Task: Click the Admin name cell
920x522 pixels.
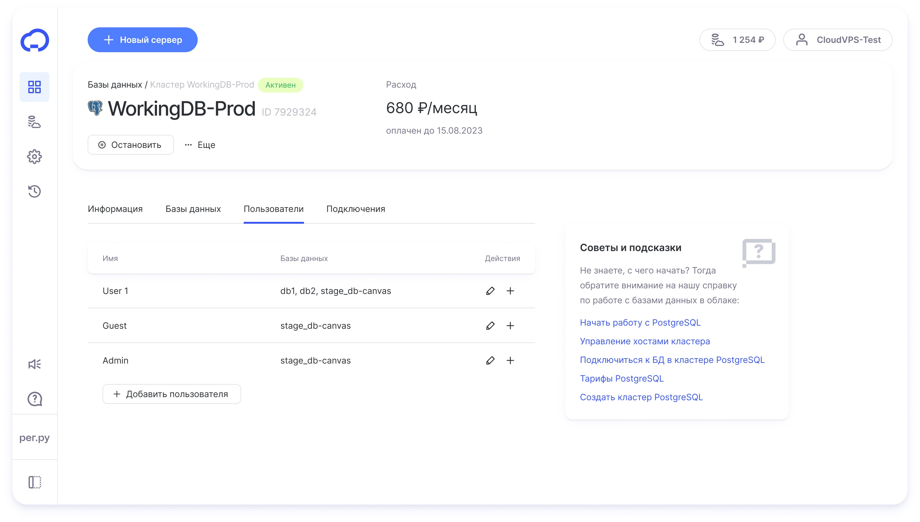Action: (x=115, y=360)
